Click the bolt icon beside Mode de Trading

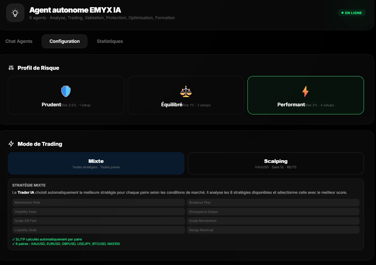click(x=11, y=144)
